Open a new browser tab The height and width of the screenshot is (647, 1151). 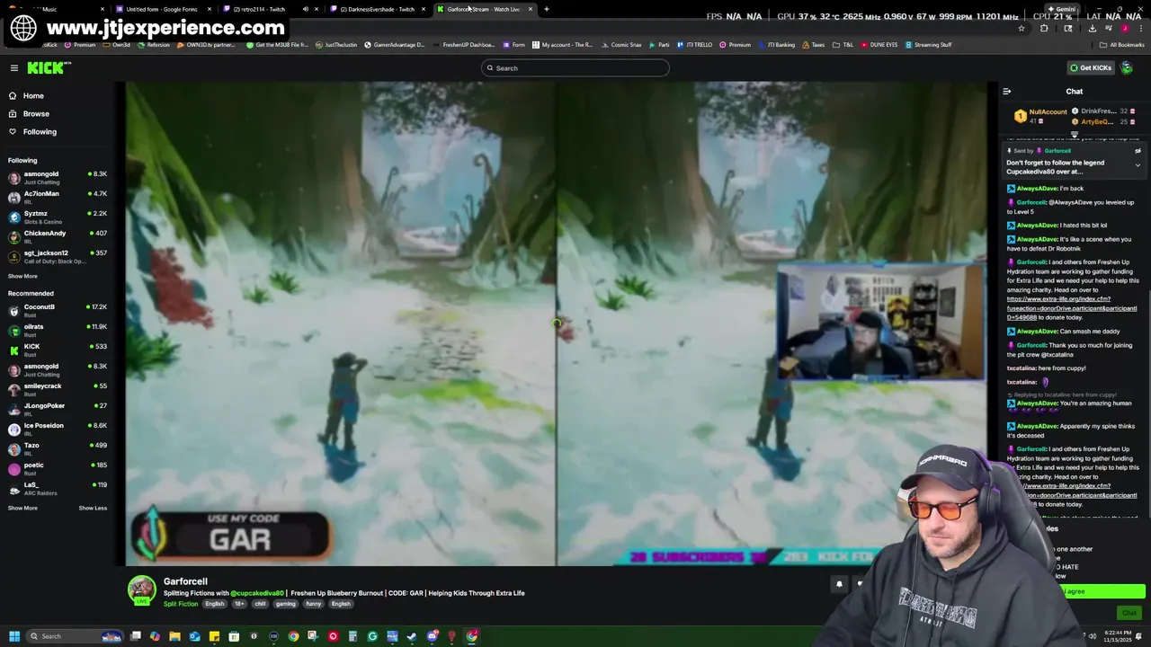[546, 9]
